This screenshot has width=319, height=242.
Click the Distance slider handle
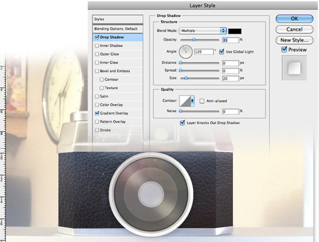[181, 63]
